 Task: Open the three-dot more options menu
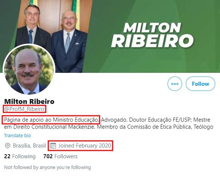tap(175, 84)
